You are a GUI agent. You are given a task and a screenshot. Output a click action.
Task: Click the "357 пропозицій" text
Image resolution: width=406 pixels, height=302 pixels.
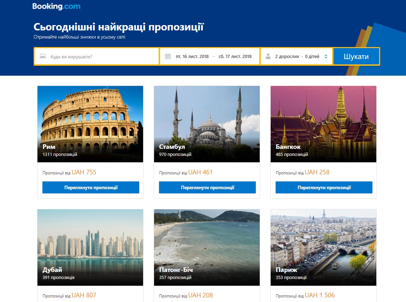(x=175, y=278)
